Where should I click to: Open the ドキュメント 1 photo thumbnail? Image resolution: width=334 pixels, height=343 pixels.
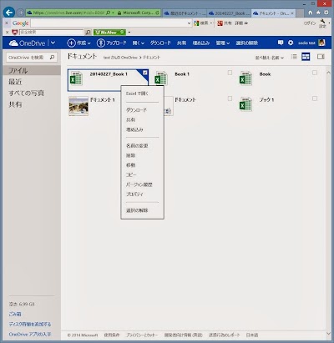coord(78,106)
